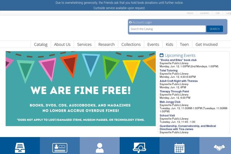The height and width of the screenshot is (154, 231).
Task: Click the Upcoming Events calendar icon
Action: 161,55
